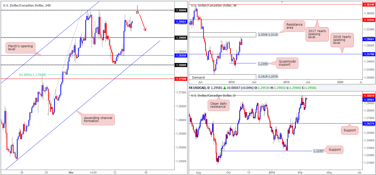Click the weekly chart title U.S. Dollar/Canadian Dollar, W
Image resolution: width=376 pixels, height=175 pixels.
tap(213, 5)
